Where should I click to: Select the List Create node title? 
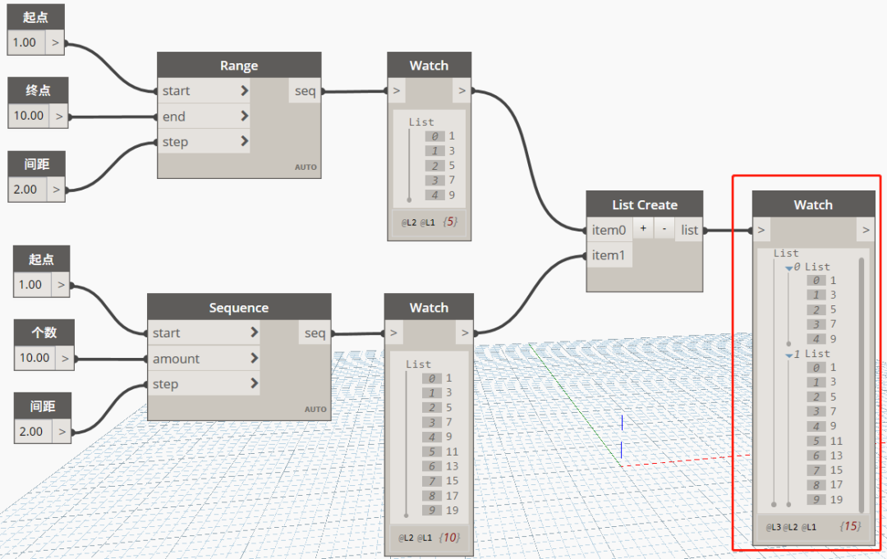coord(645,204)
